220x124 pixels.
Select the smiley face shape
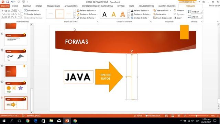point(12,11)
